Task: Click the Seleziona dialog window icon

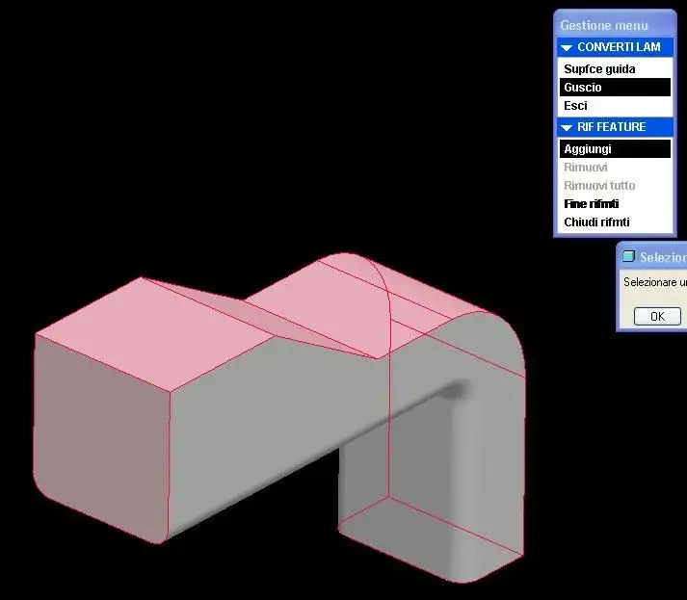Action: point(629,257)
